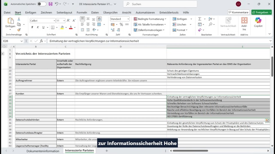Click the Freigeben share button
The height and width of the screenshot is (154, 275).
(x=262, y=12)
